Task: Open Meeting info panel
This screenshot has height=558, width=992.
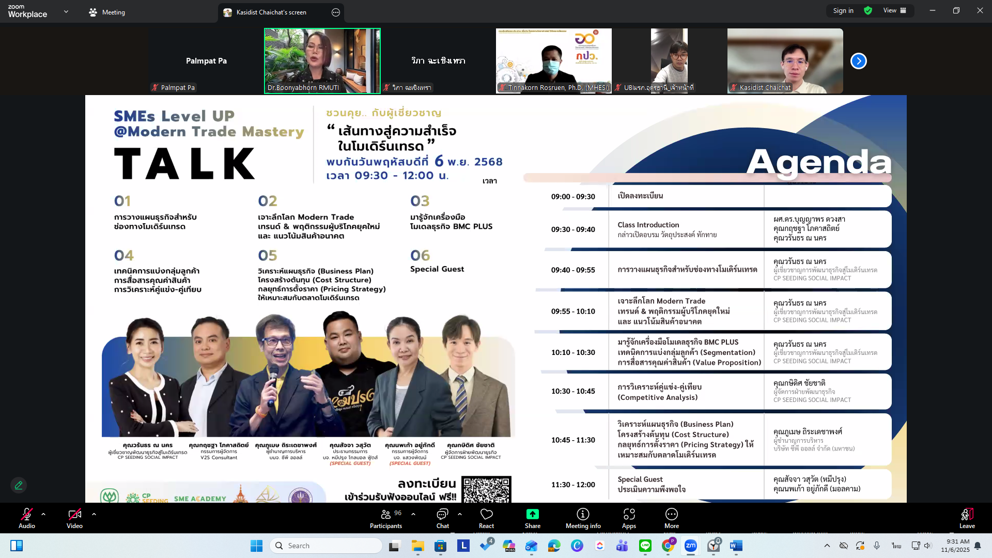Action: tap(583, 515)
